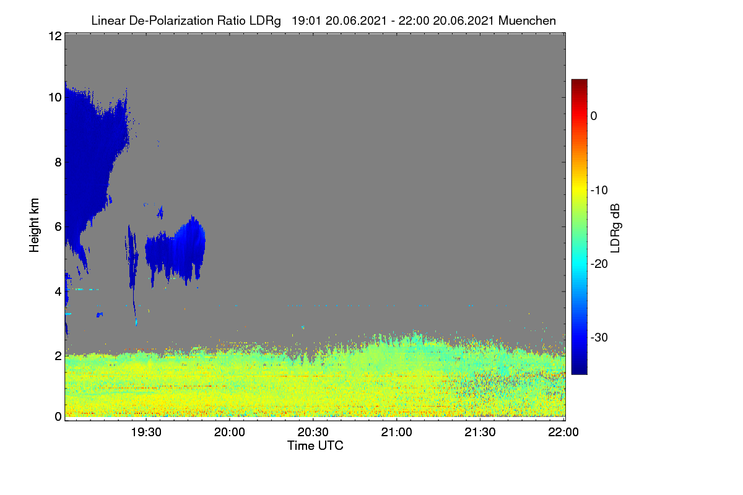Click the 20:00 time axis label
Screen dimensions: 743x495
pos(230,432)
